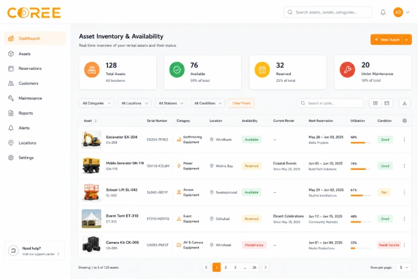Viewport: 418px width, 279px height.
Task: Switch to card view layout
Action: click(387, 103)
